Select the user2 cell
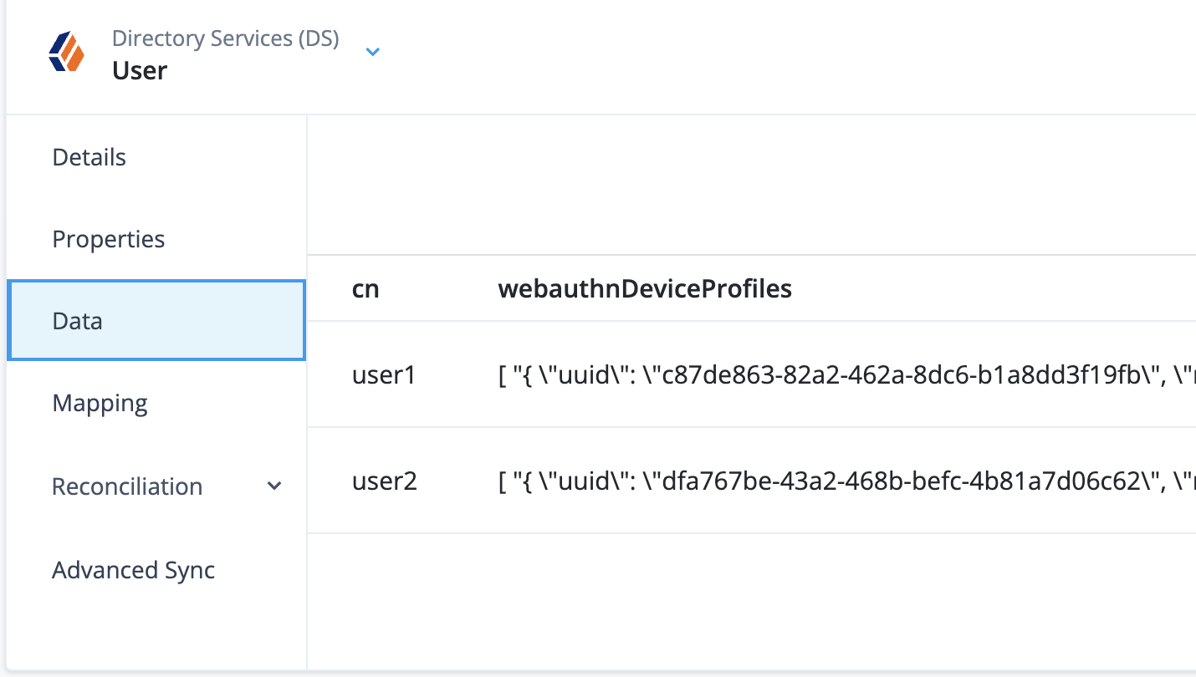1196x677 pixels. 385,481
